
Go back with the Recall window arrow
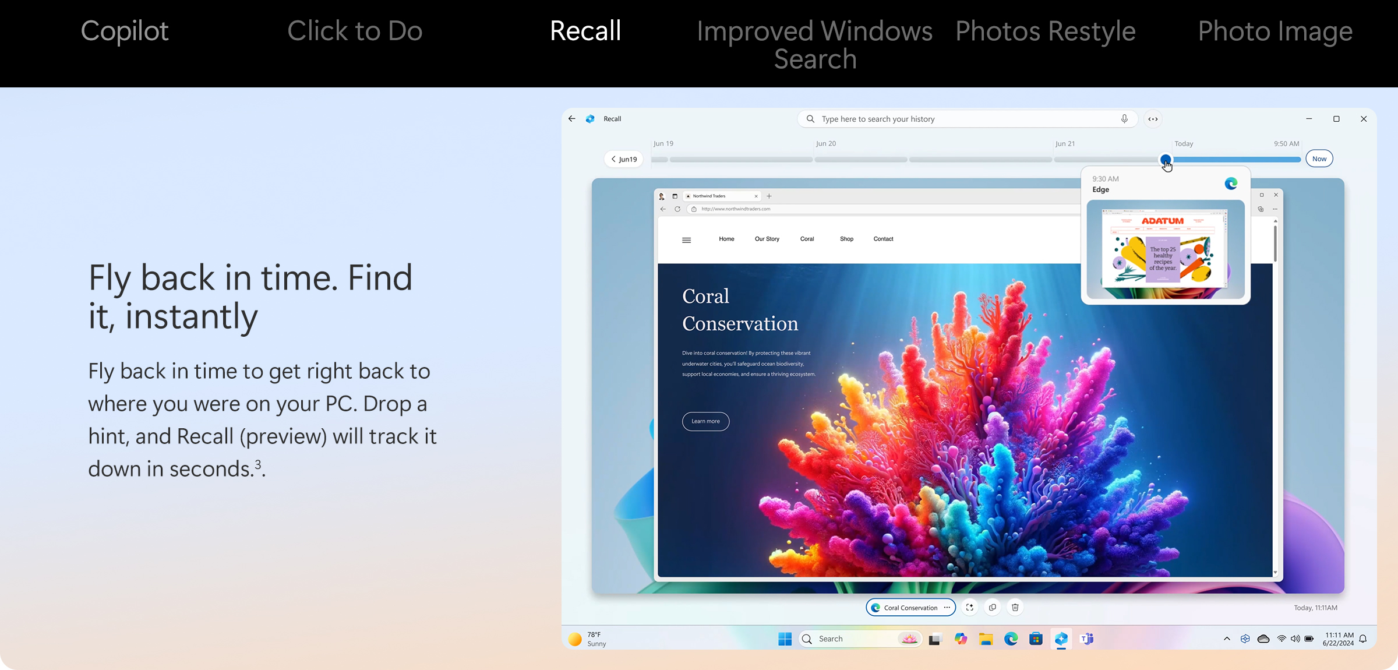(572, 119)
